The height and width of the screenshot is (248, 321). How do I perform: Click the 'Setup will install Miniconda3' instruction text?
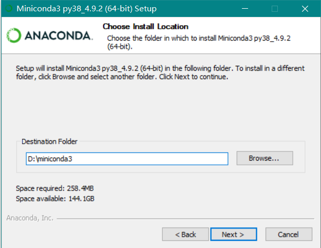(x=160, y=72)
